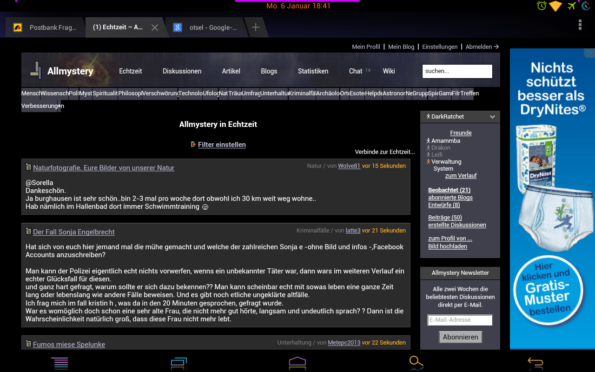Open Statistiken in main navigation
Screen dimensions: 595x372
(313, 71)
